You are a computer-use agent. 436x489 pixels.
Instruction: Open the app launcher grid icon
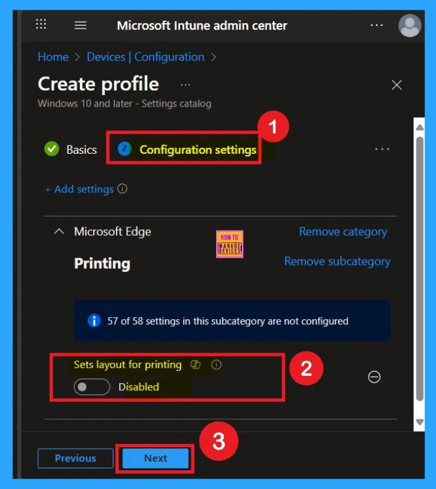pos(41,24)
